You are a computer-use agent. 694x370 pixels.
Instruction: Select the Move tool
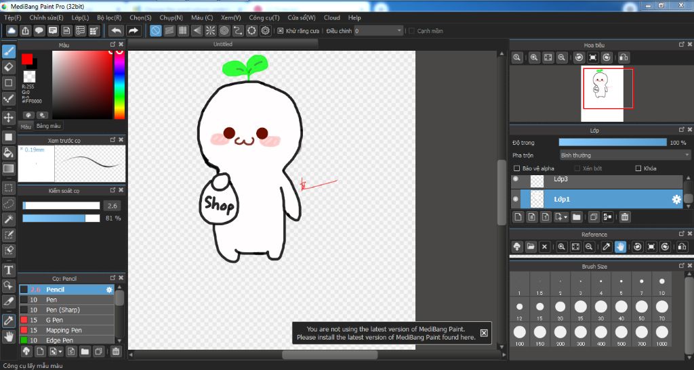8,117
